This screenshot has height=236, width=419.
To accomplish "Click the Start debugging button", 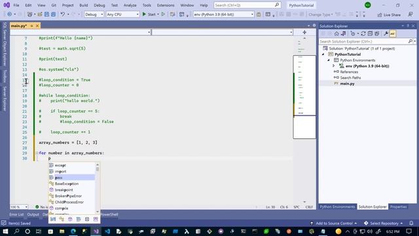I will pos(149,14).
